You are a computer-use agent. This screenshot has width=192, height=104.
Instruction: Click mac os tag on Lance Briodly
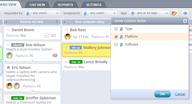tap(76, 62)
